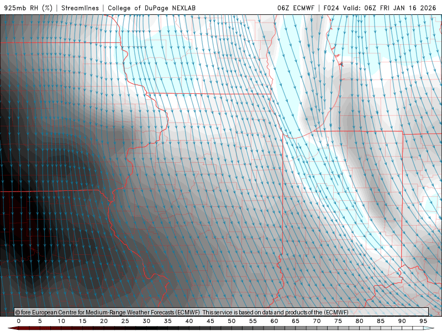Click the '35' colorbar label

coord(168,321)
